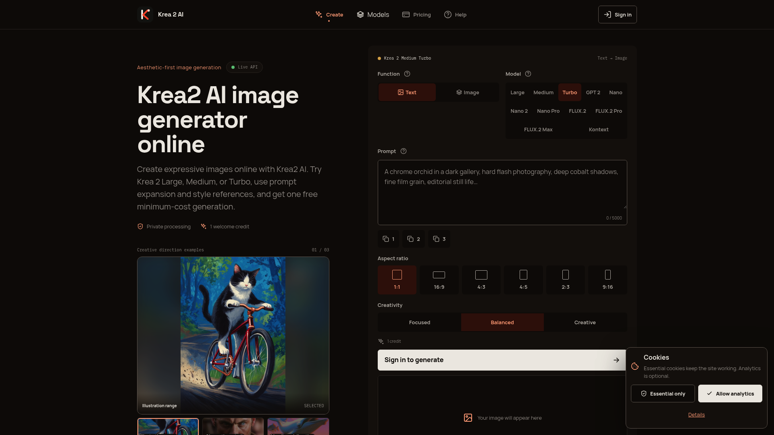This screenshot has width=774, height=435.
Task: Click the image placeholder icon in the output area
Action: coord(468,418)
